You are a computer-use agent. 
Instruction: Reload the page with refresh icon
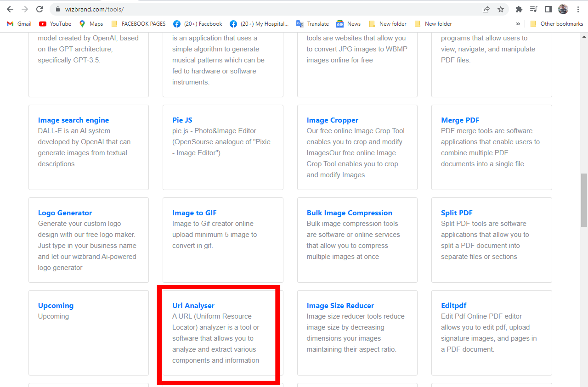coord(40,9)
